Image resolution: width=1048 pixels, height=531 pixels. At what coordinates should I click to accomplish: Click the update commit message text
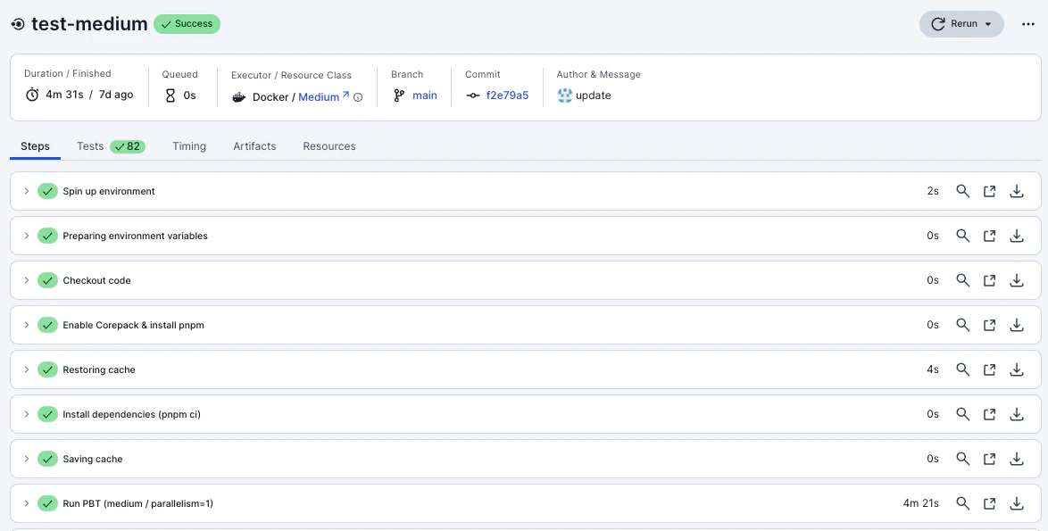click(594, 95)
